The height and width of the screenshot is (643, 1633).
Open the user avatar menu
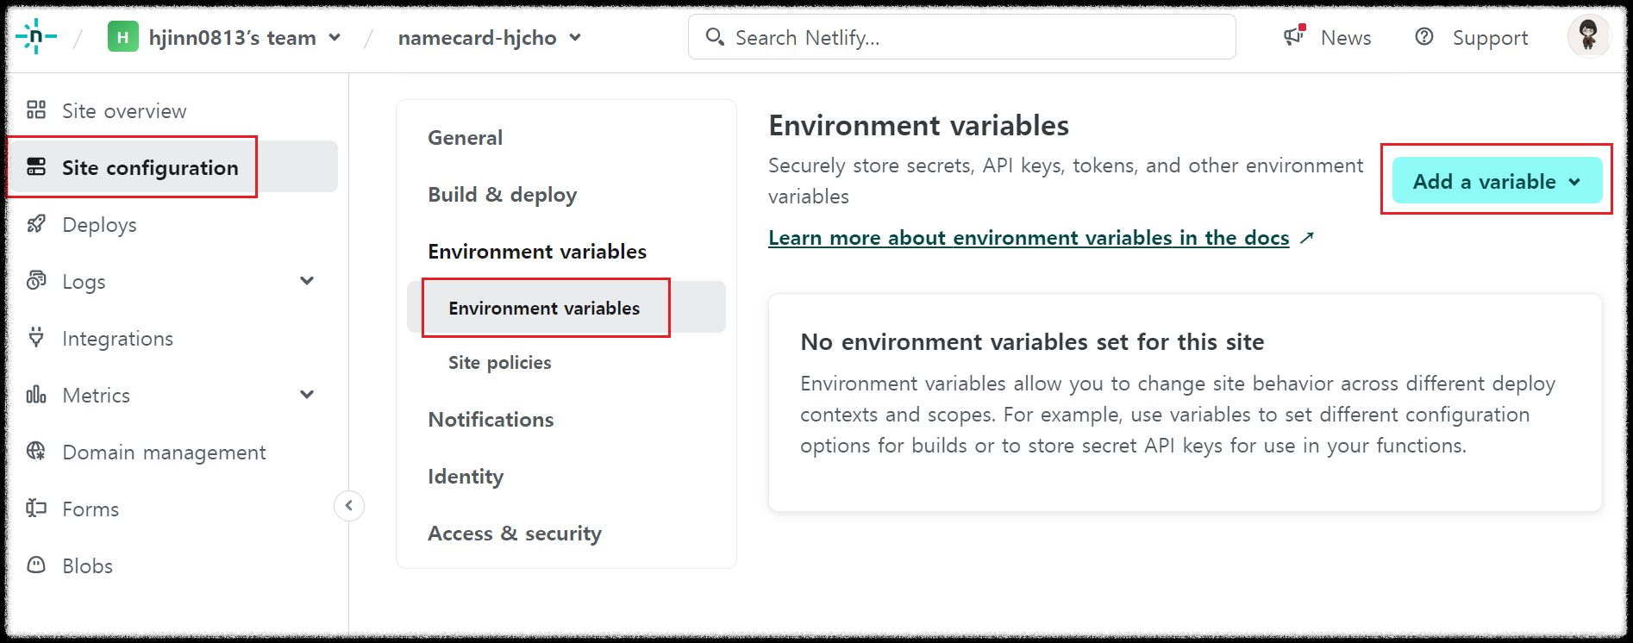click(1588, 36)
